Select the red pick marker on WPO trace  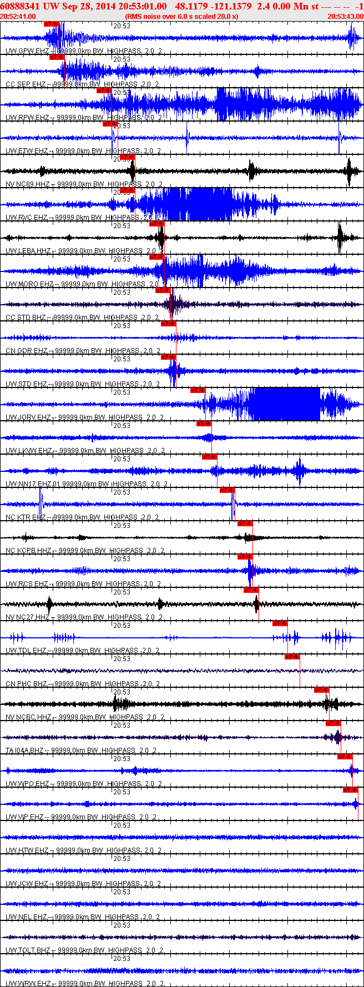pos(345,757)
